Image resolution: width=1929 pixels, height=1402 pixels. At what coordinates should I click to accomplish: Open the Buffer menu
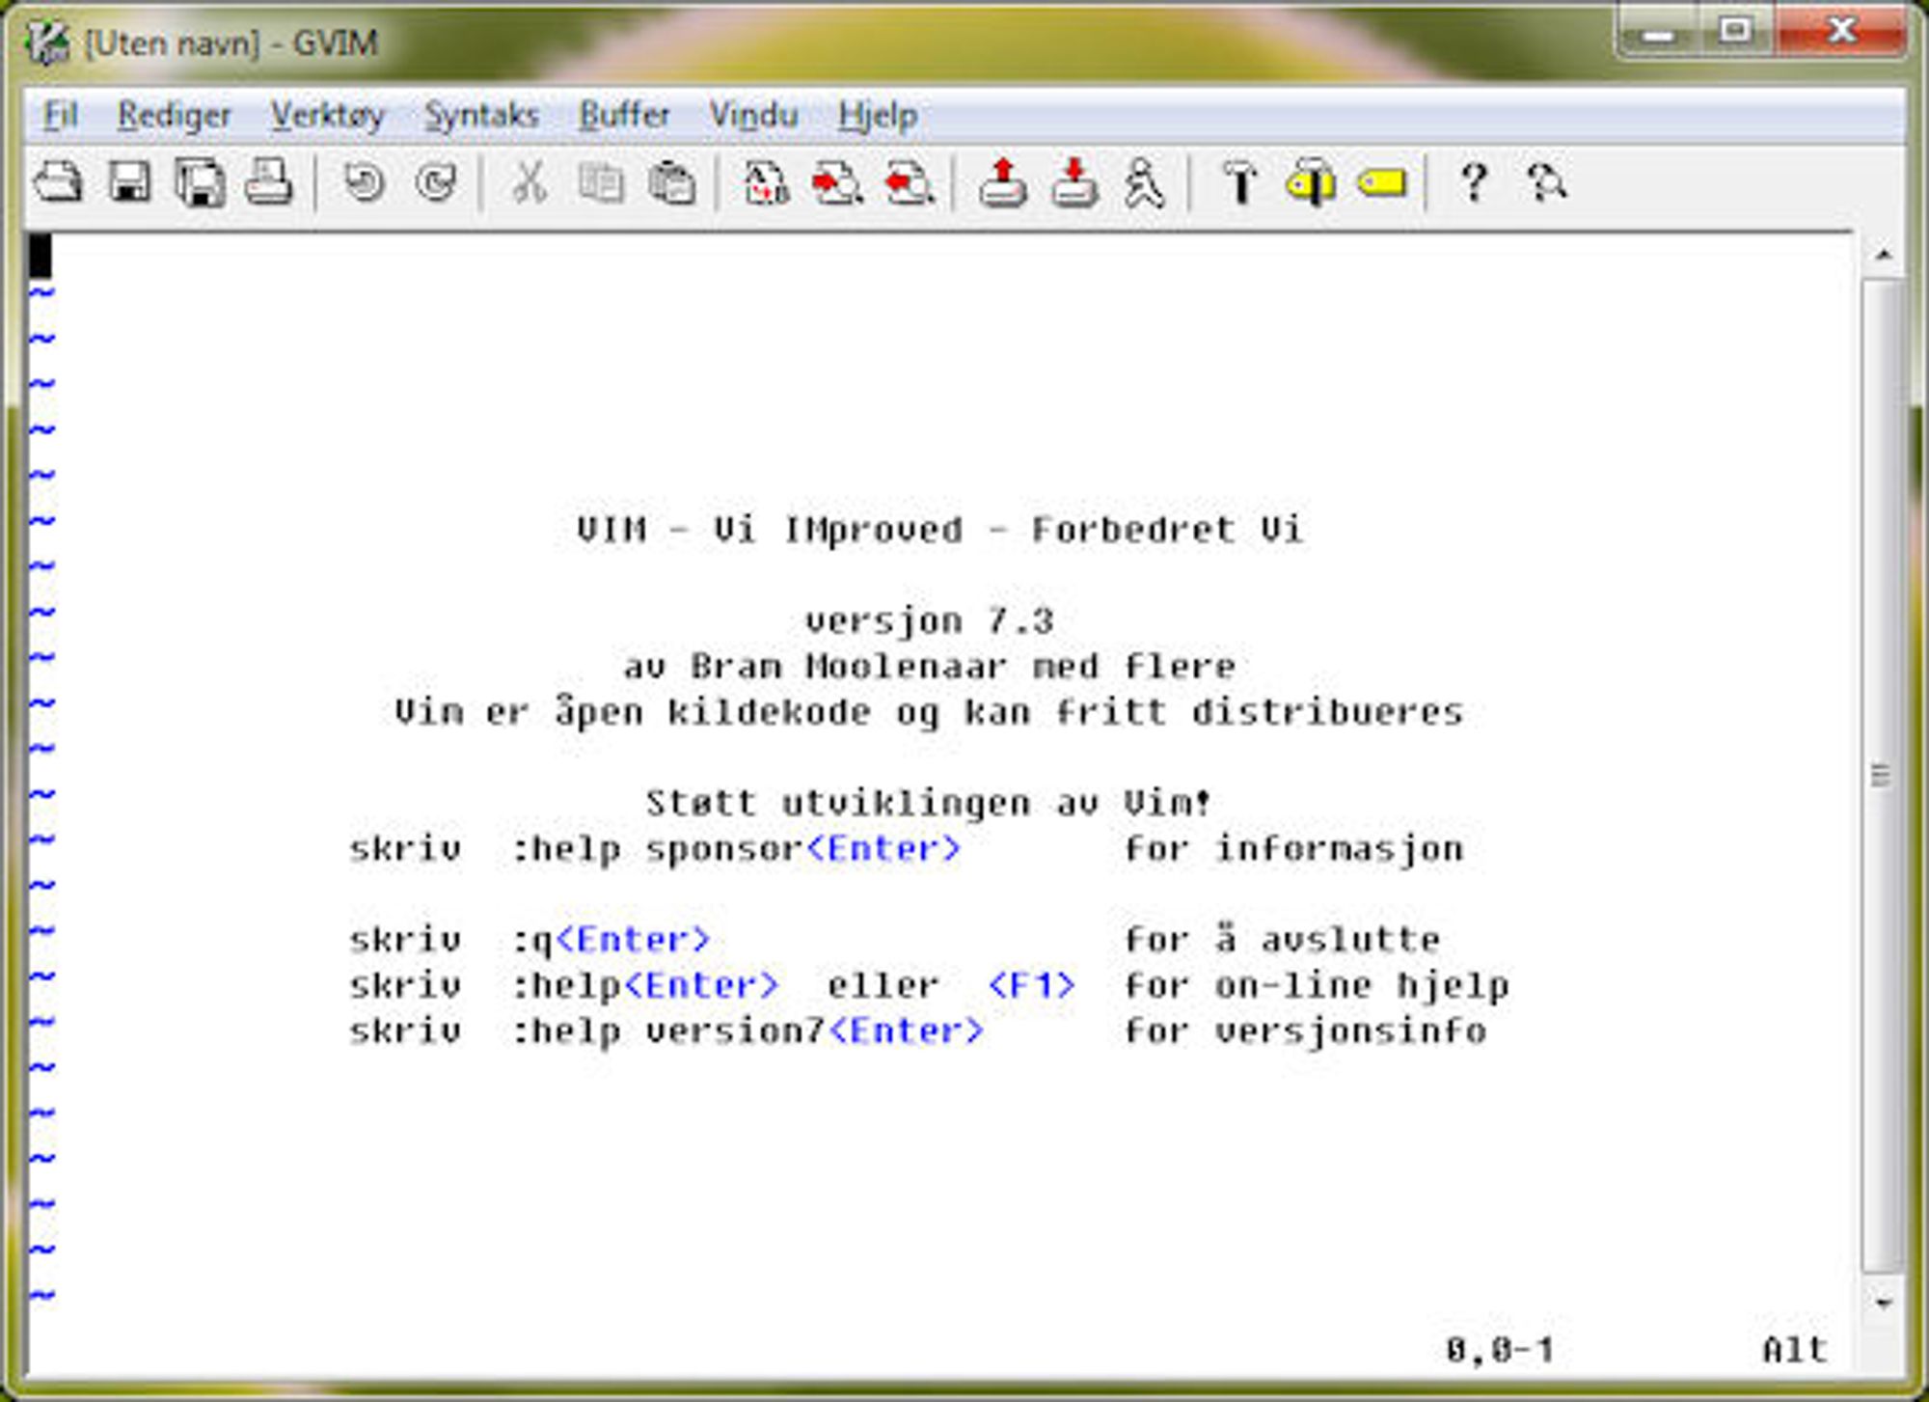(x=624, y=116)
